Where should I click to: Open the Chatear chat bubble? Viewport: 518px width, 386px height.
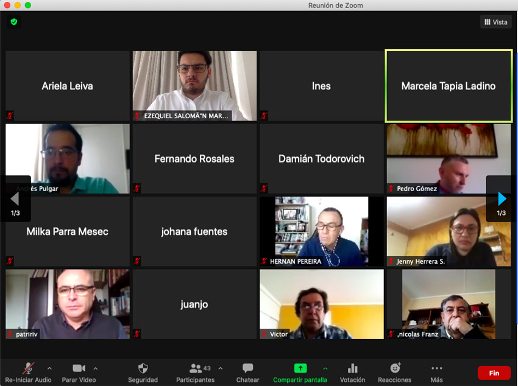pos(247,368)
